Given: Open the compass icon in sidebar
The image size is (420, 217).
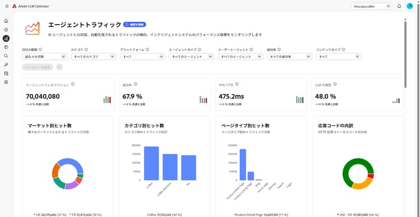Looking at the screenshot, I should pos(6,30).
